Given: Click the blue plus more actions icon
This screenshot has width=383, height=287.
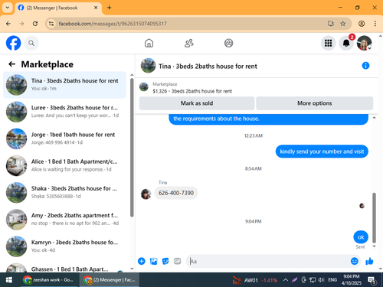Looking at the screenshot, I should pos(142,261).
